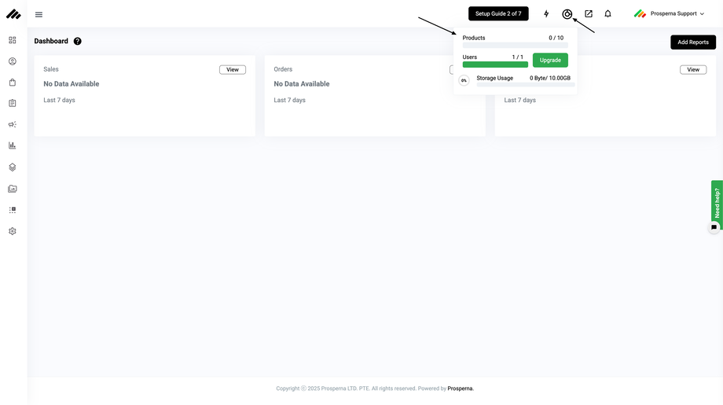Open the notifications bell

tap(607, 14)
